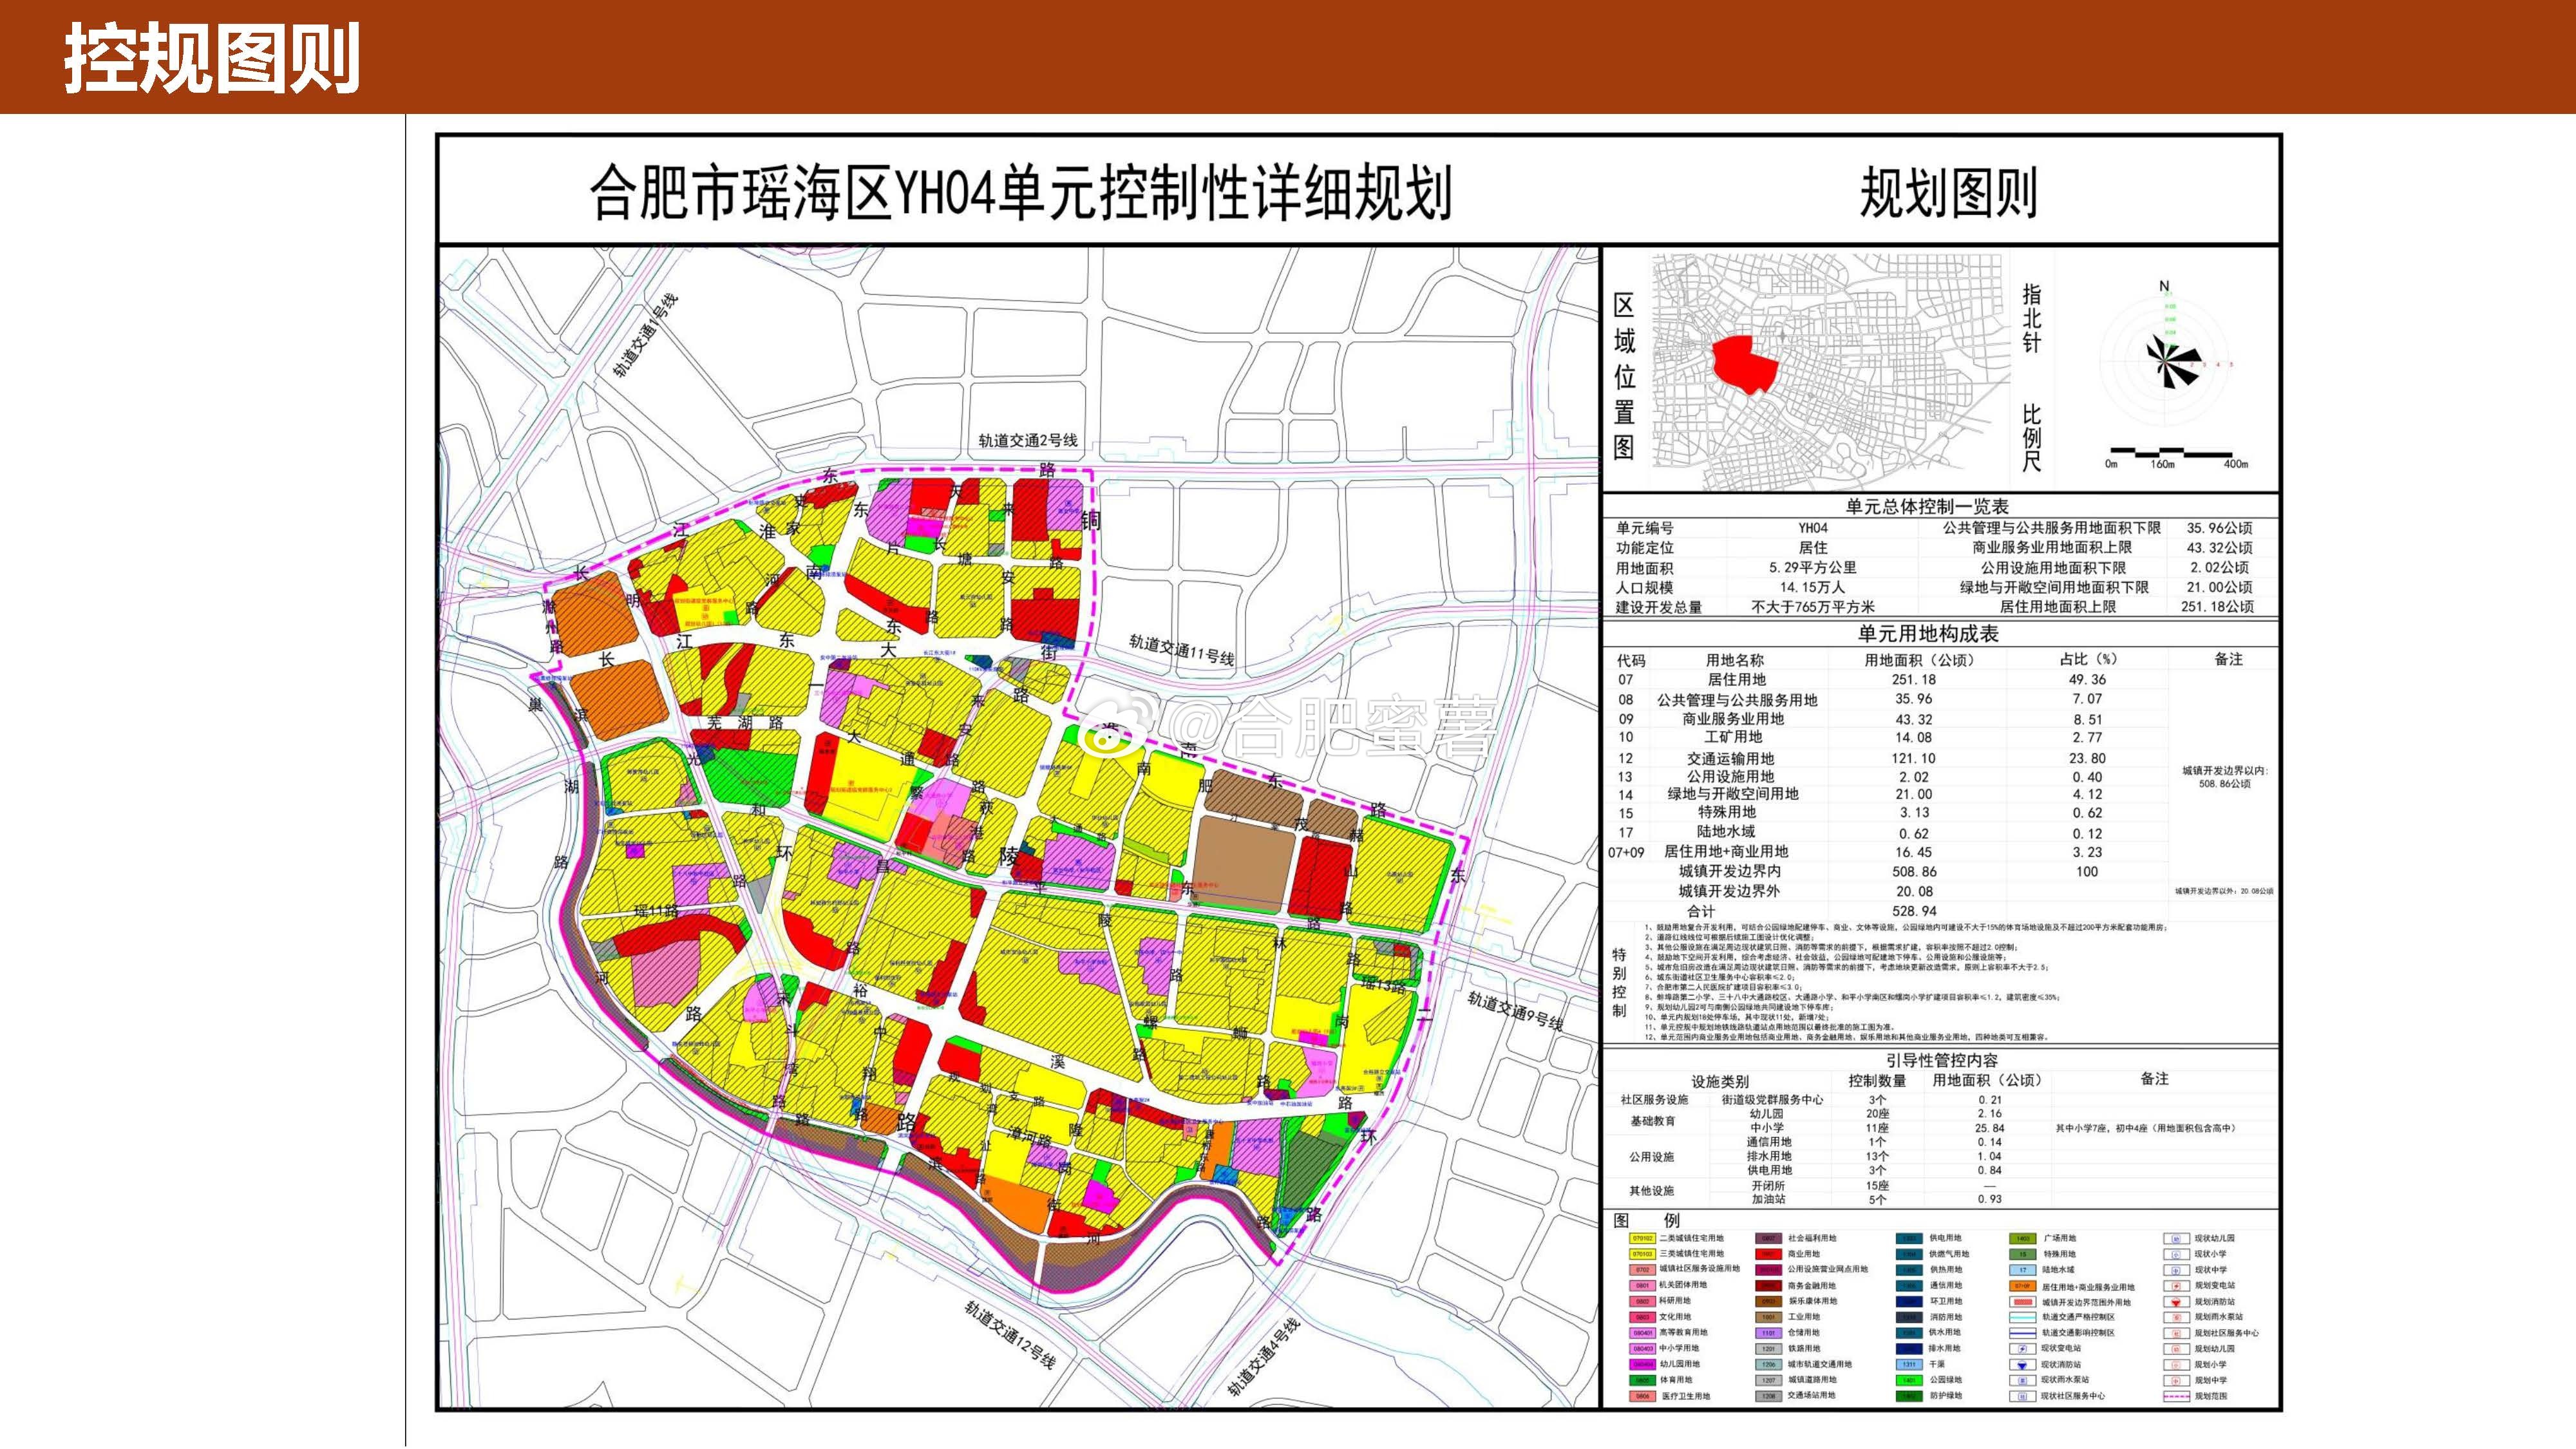Viewport: 2576px width, 1449px height.
Task: Click the 开闭所 facility row
Action: coord(1769,1185)
